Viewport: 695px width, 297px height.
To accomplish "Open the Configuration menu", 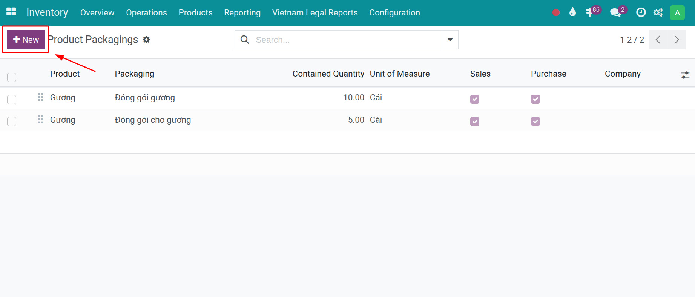I will (x=394, y=12).
